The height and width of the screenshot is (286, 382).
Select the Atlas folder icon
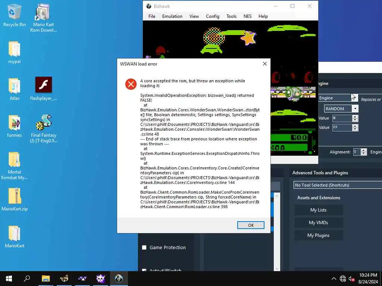(x=15, y=89)
